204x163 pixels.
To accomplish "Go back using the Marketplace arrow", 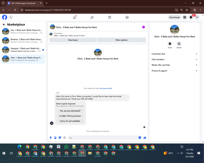I will [4, 24].
